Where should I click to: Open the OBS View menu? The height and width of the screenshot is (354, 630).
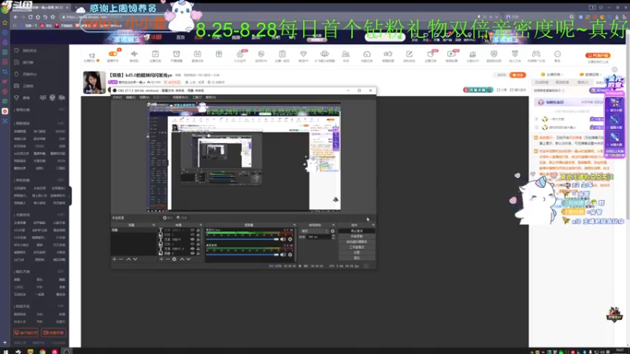(x=144, y=97)
